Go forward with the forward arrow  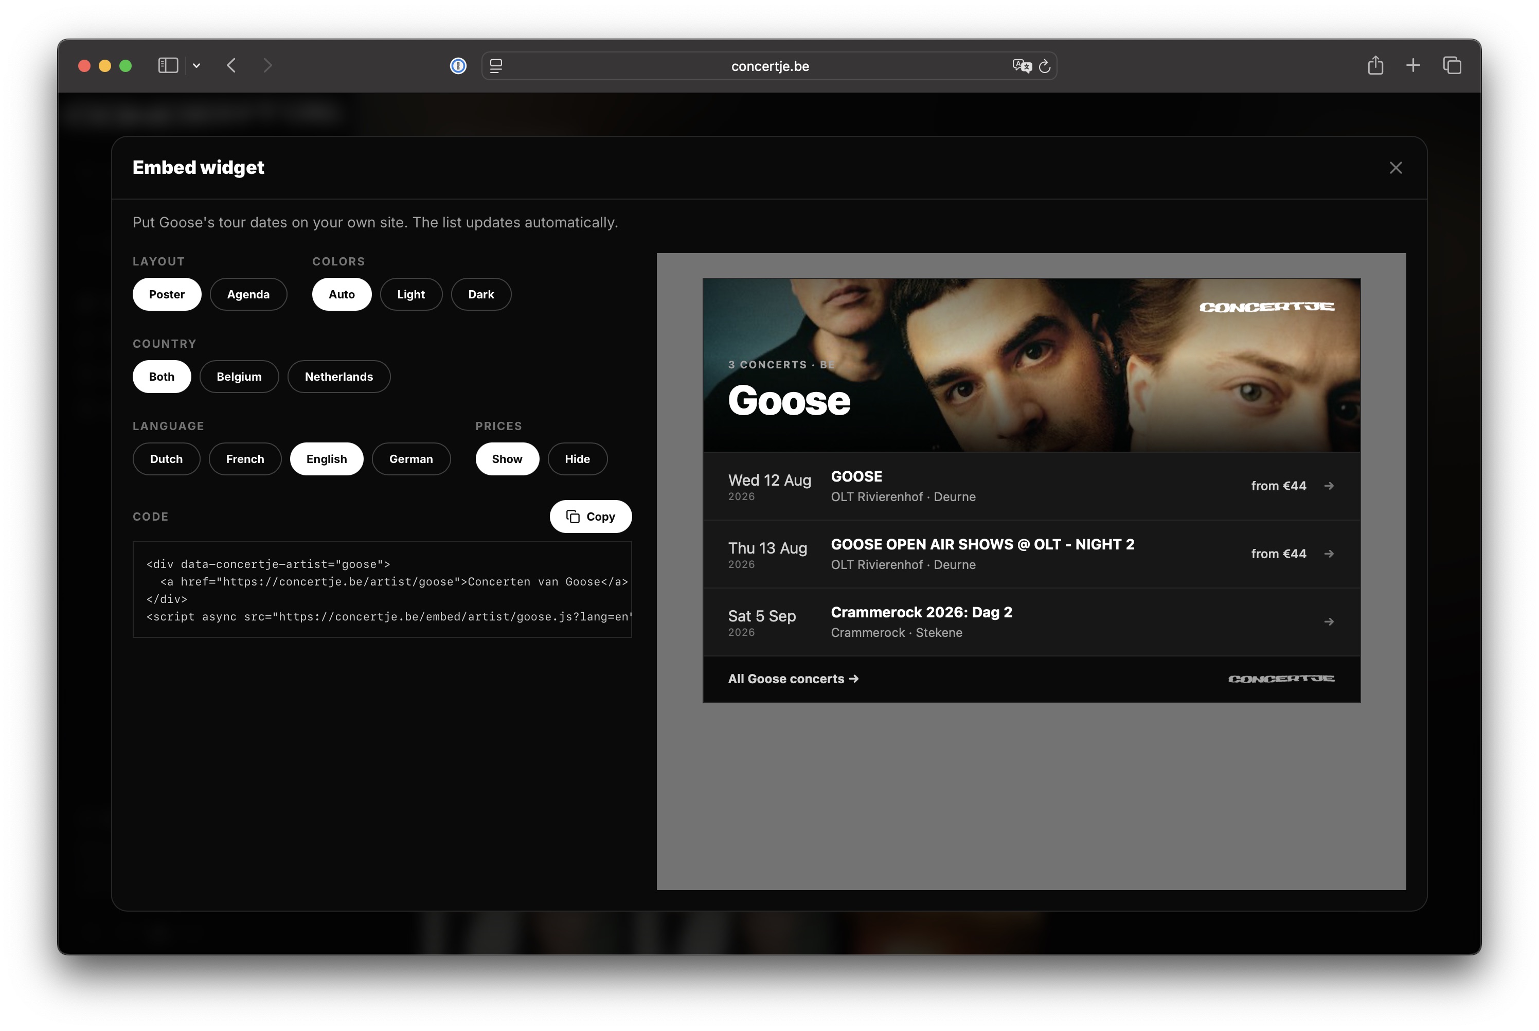click(267, 66)
